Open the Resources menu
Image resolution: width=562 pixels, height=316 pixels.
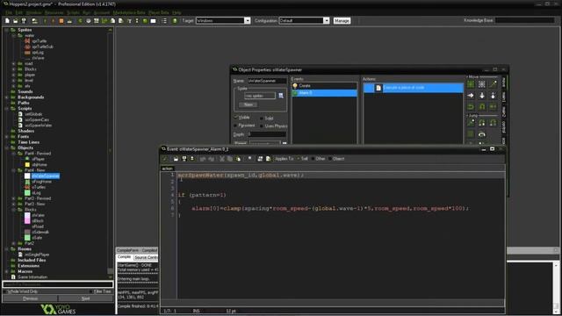(54, 12)
